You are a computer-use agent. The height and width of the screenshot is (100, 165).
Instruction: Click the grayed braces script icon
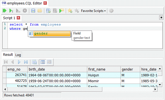[55, 11]
